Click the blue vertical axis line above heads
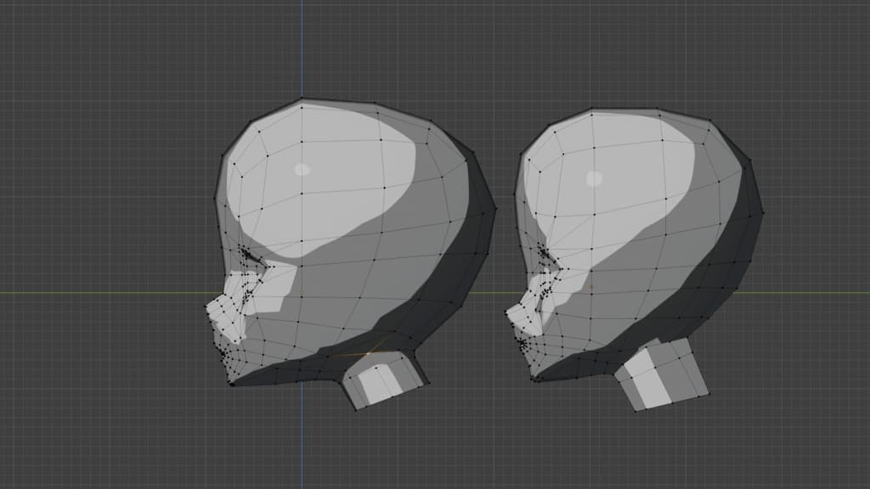The height and width of the screenshot is (489, 870). (302, 42)
